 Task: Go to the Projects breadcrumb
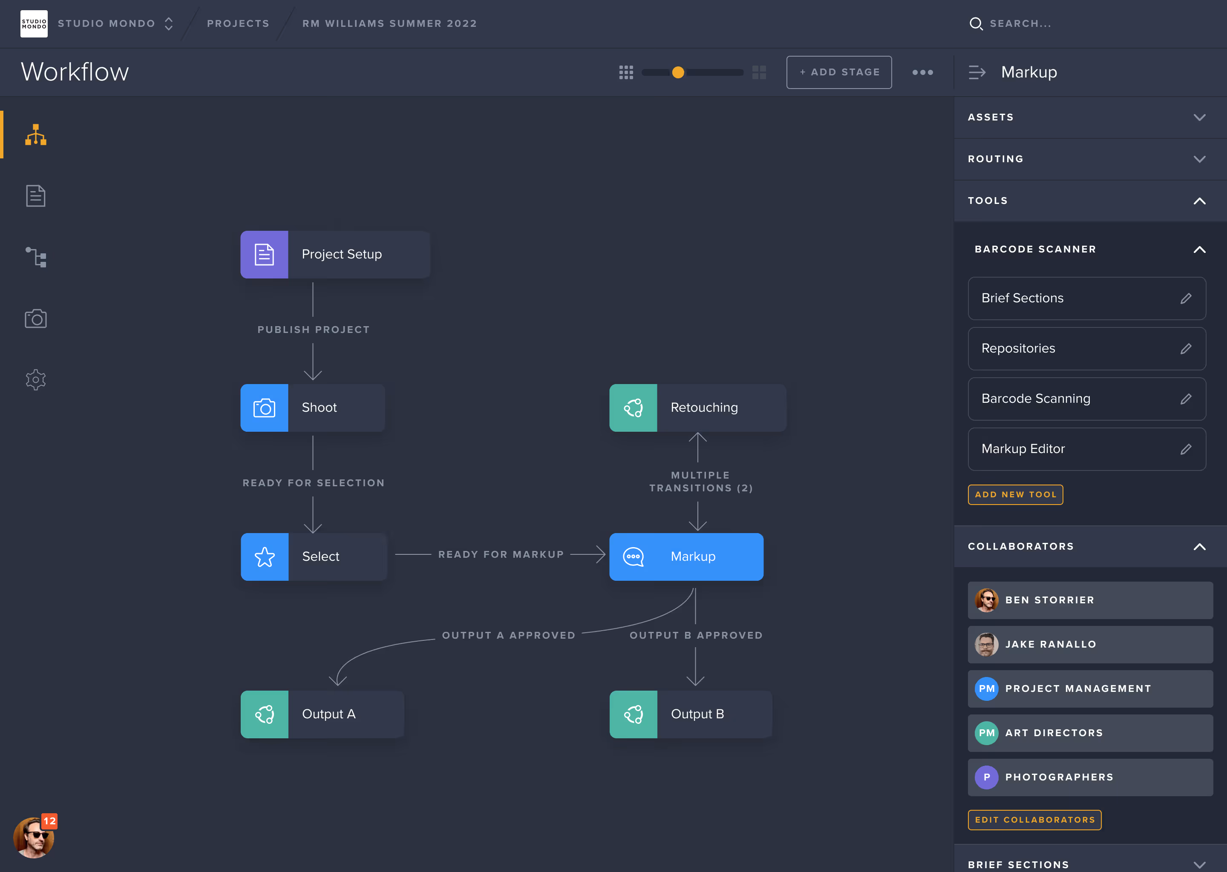coord(238,23)
